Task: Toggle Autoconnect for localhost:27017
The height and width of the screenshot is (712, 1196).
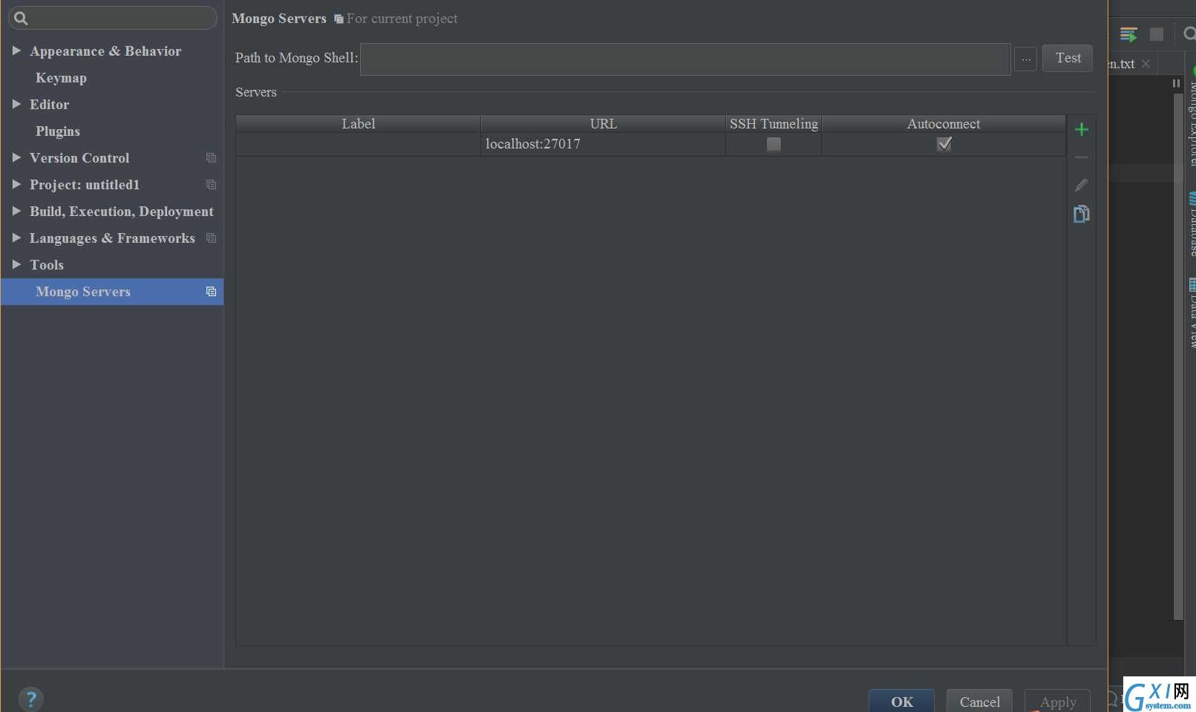Action: [944, 144]
